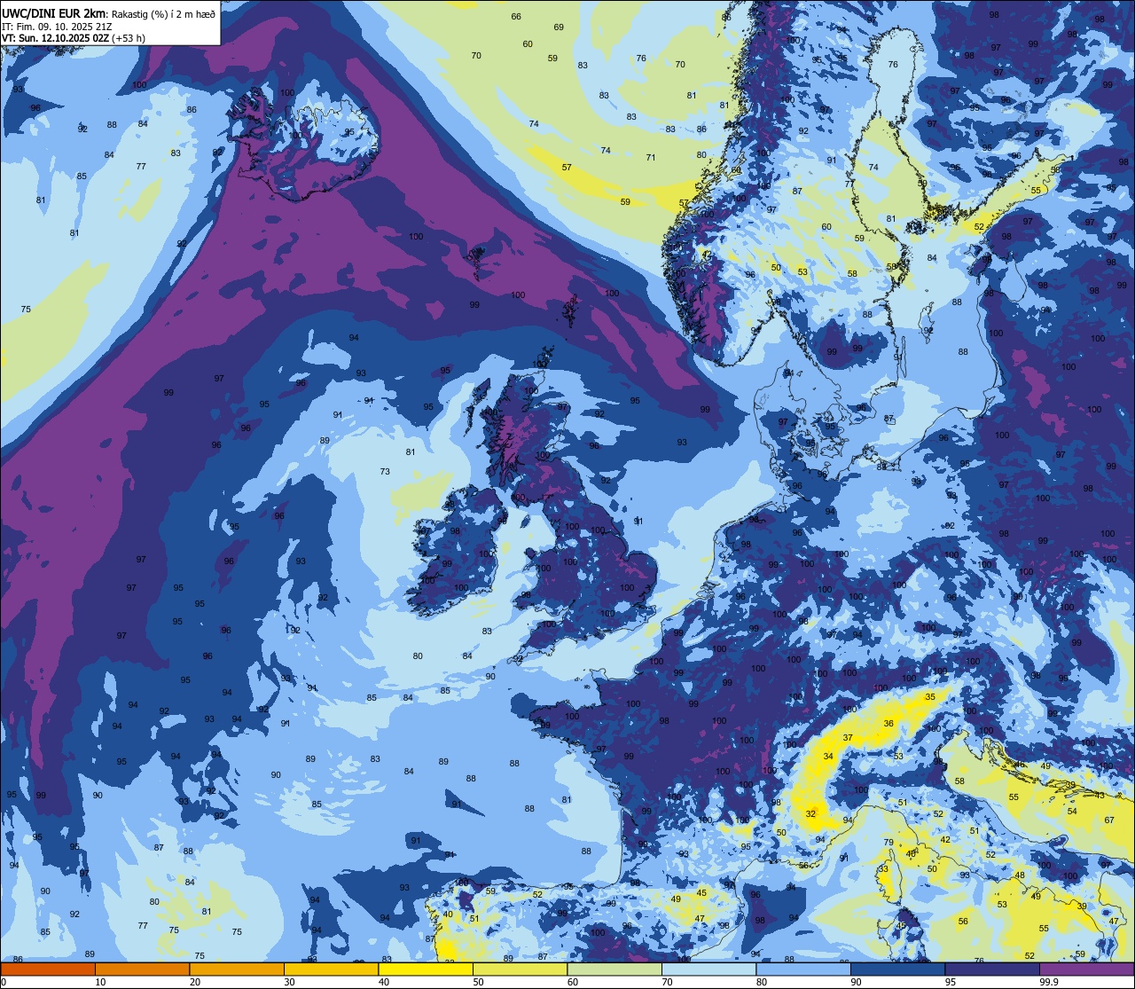Click the legend tick label '20'
Image resolution: width=1135 pixels, height=989 pixels.
[195, 982]
